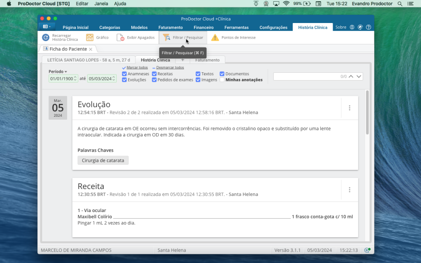
Task: Open the Faturamento ribbon tab
Action: (171, 28)
